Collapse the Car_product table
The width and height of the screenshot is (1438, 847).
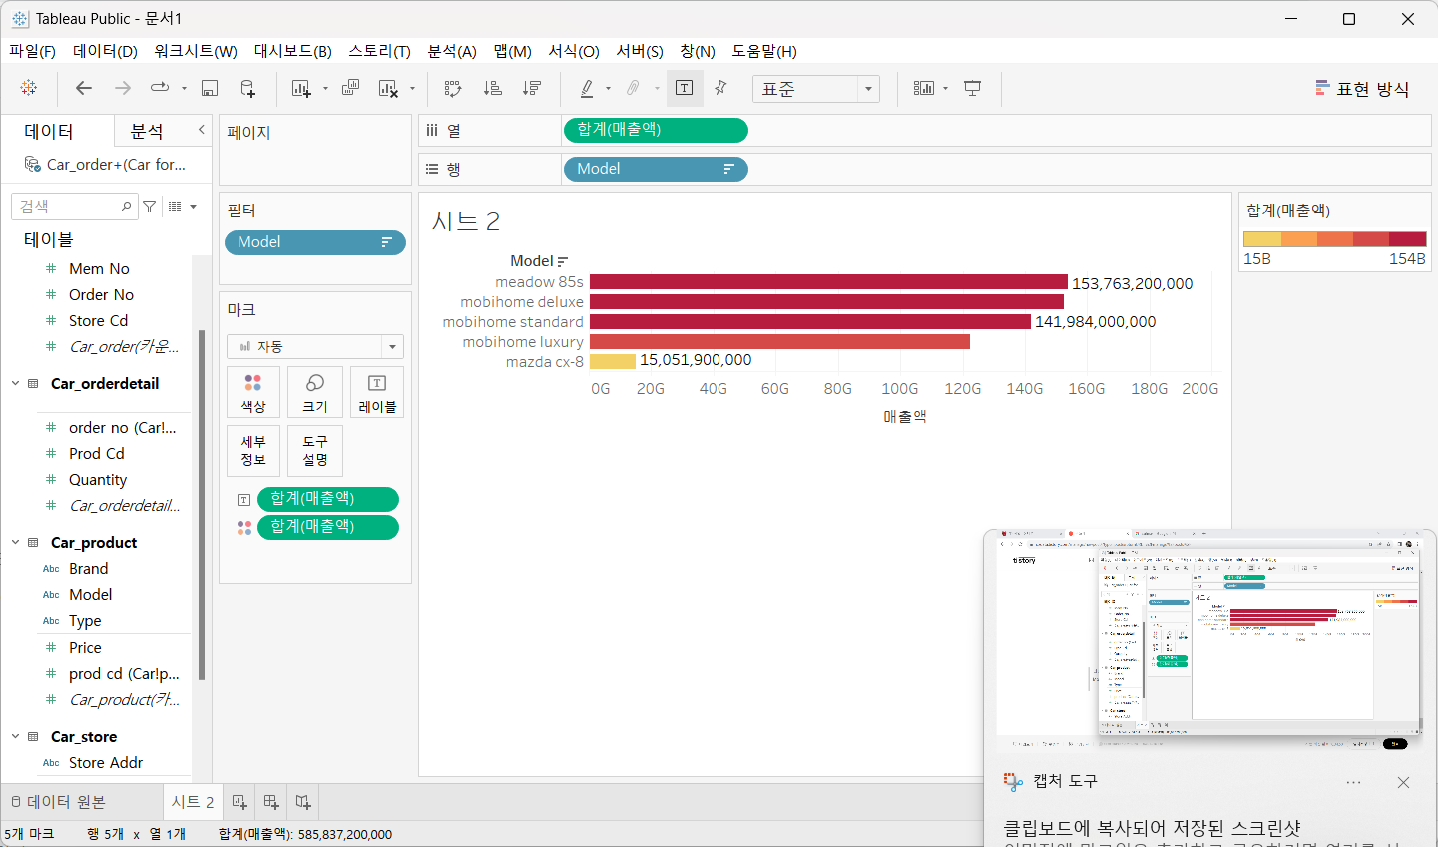(15, 542)
